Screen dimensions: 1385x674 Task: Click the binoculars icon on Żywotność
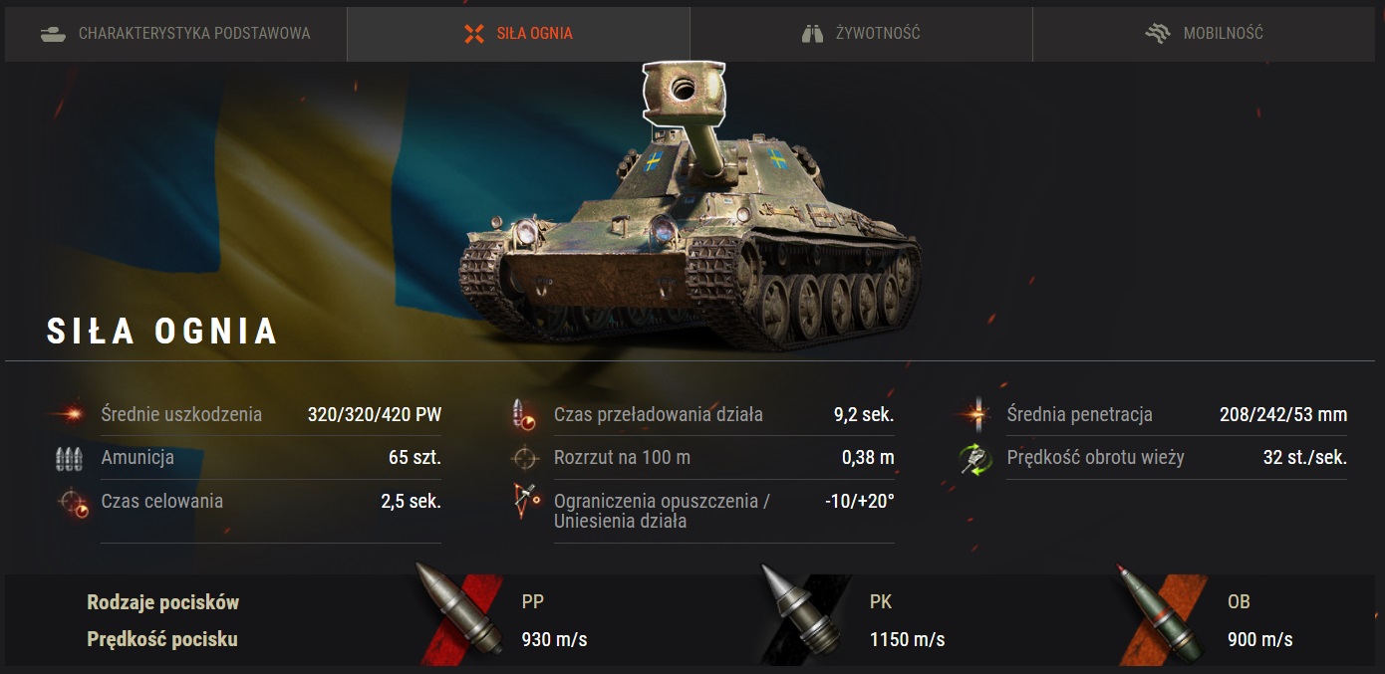click(x=812, y=34)
